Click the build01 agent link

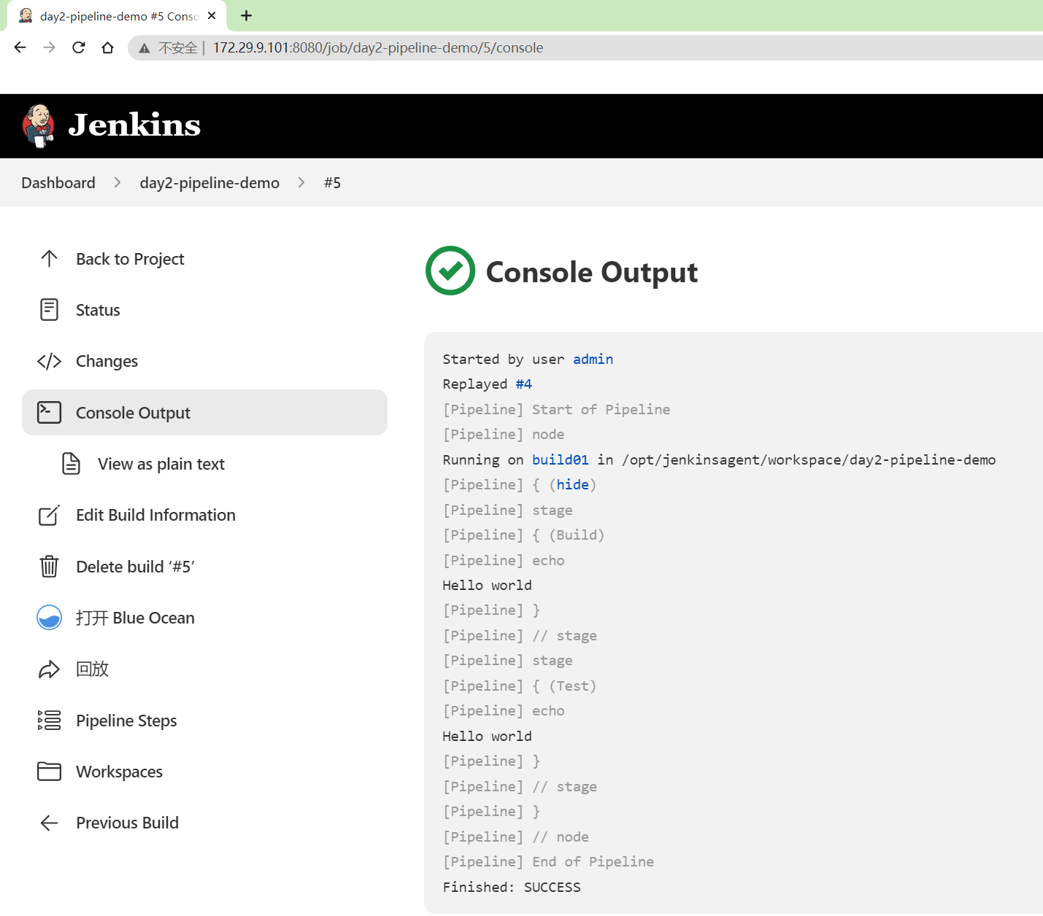pyautogui.click(x=560, y=459)
